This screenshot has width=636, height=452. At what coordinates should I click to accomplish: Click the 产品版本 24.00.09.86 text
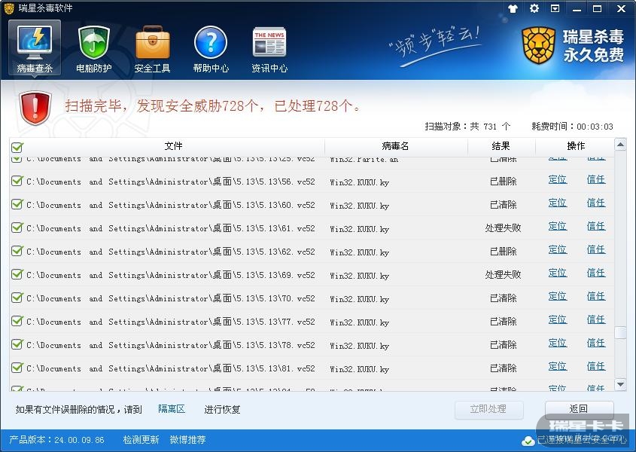tap(56, 440)
